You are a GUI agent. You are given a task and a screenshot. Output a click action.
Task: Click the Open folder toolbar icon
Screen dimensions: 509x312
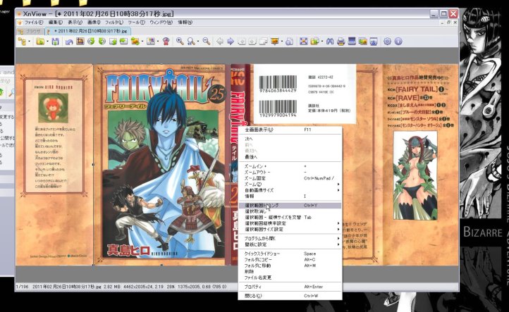click(40, 41)
